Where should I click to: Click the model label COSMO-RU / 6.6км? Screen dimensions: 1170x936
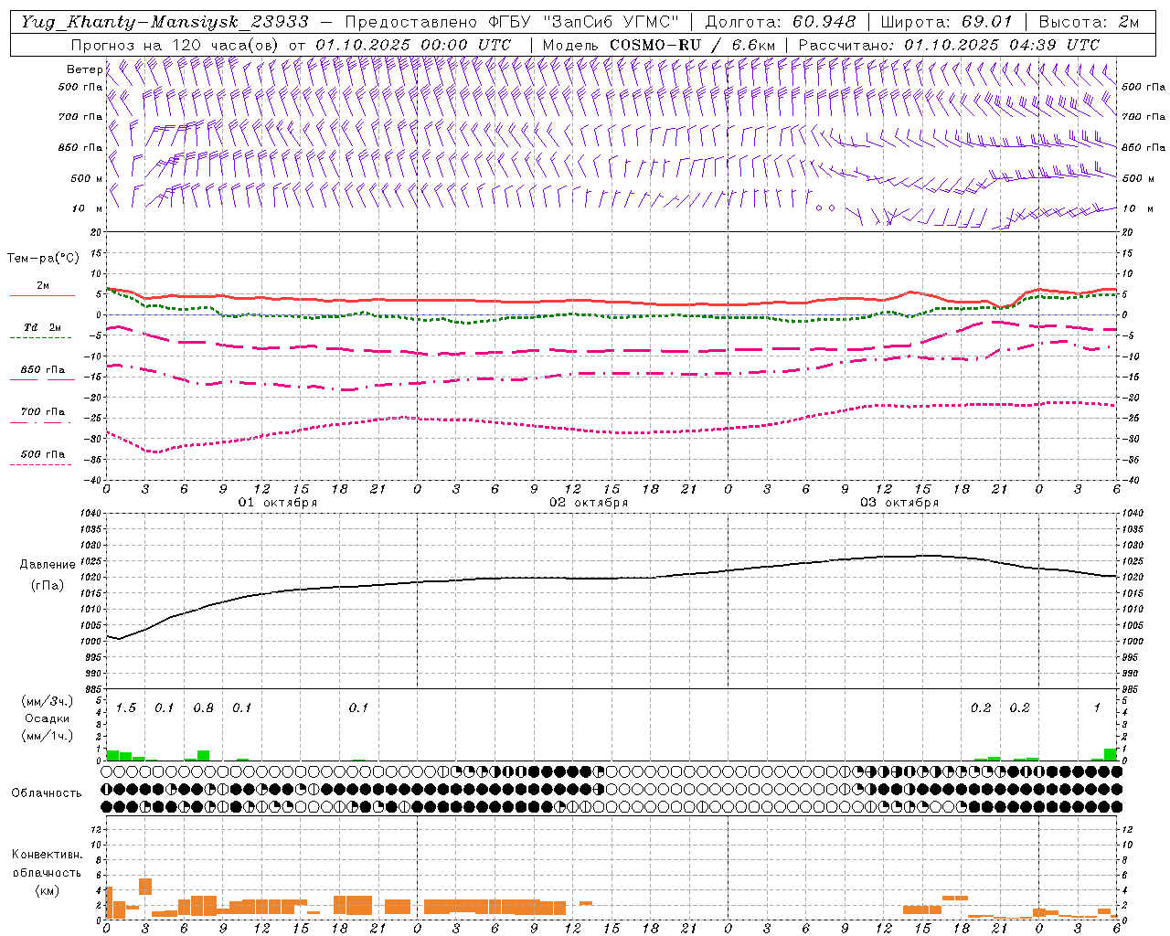tap(693, 45)
